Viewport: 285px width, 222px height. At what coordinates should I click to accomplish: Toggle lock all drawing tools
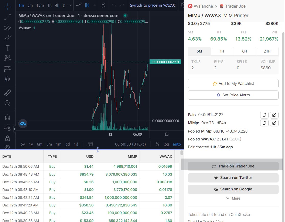pyautogui.click(x=7, y=138)
